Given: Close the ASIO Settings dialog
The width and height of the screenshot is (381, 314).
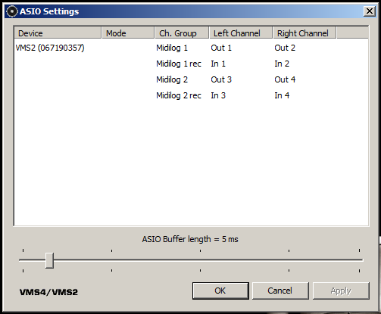Looking at the screenshot, I should pos(370,11).
